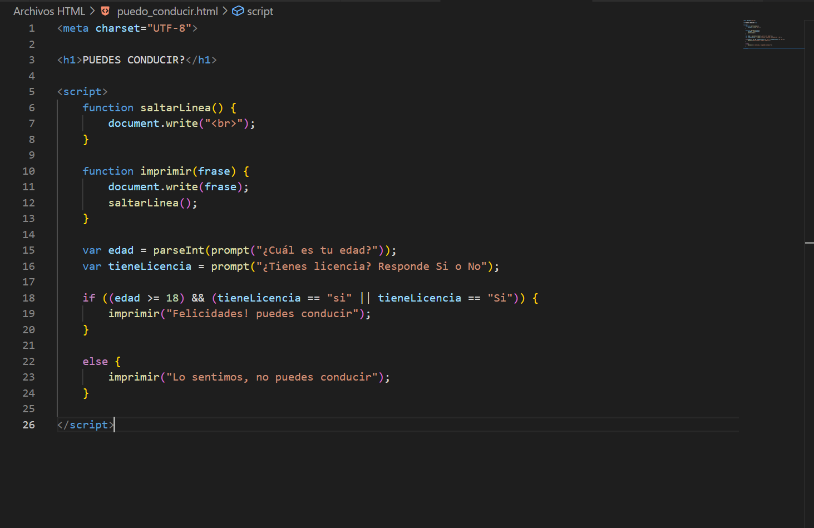814x528 pixels.
Task: Click the function keyword on line 6
Action: coord(108,108)
